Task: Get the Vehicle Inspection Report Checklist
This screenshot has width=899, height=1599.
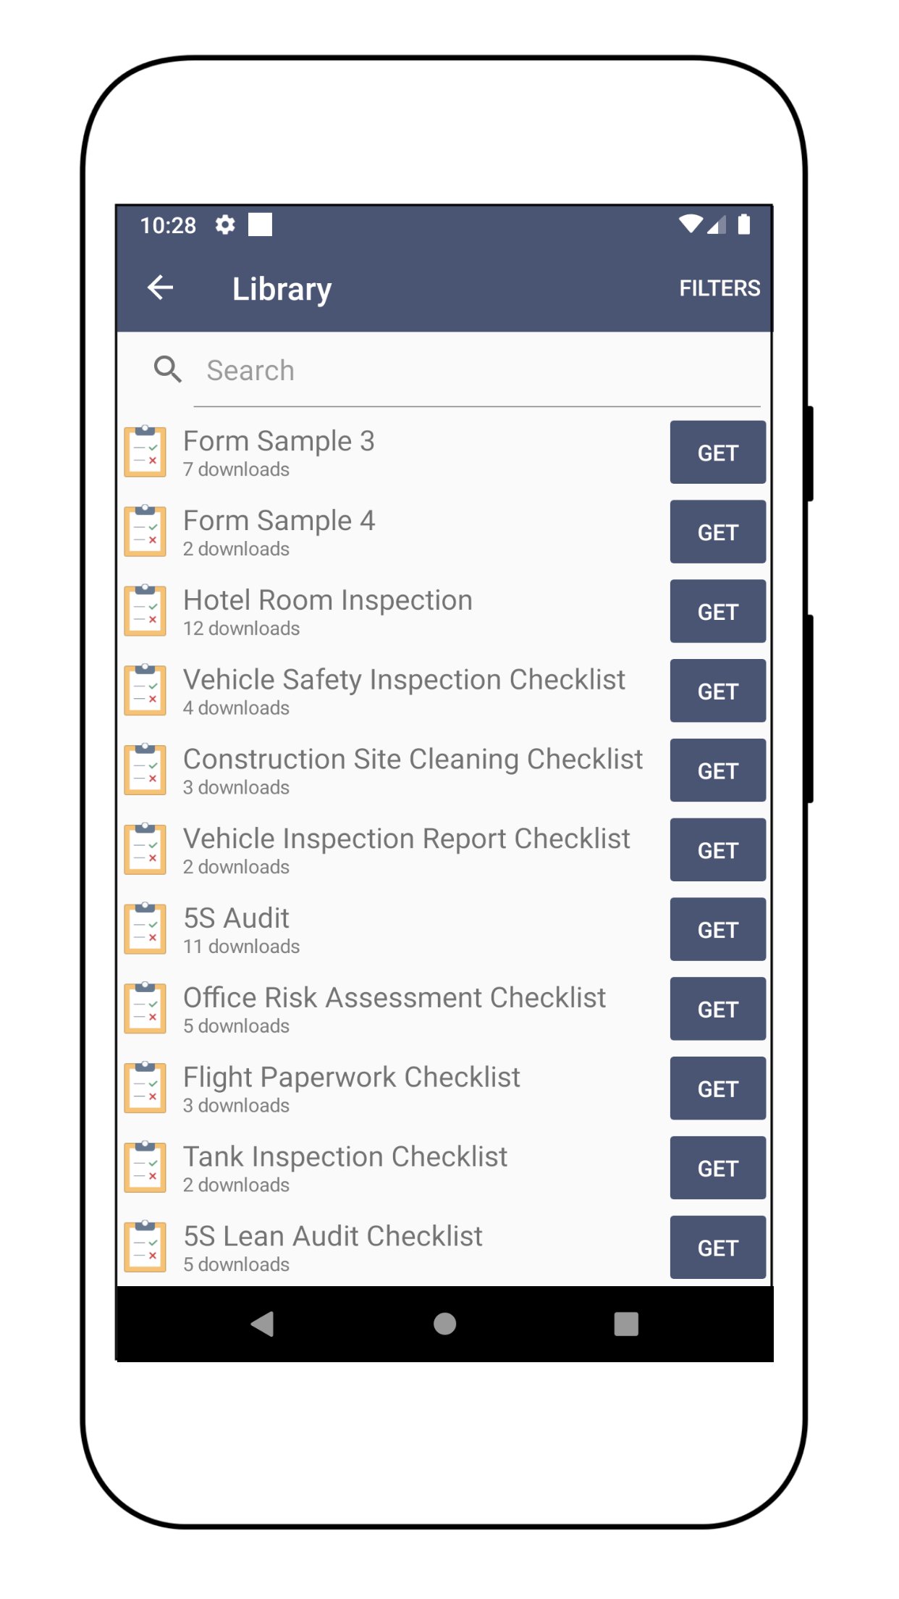Action: 717,849
